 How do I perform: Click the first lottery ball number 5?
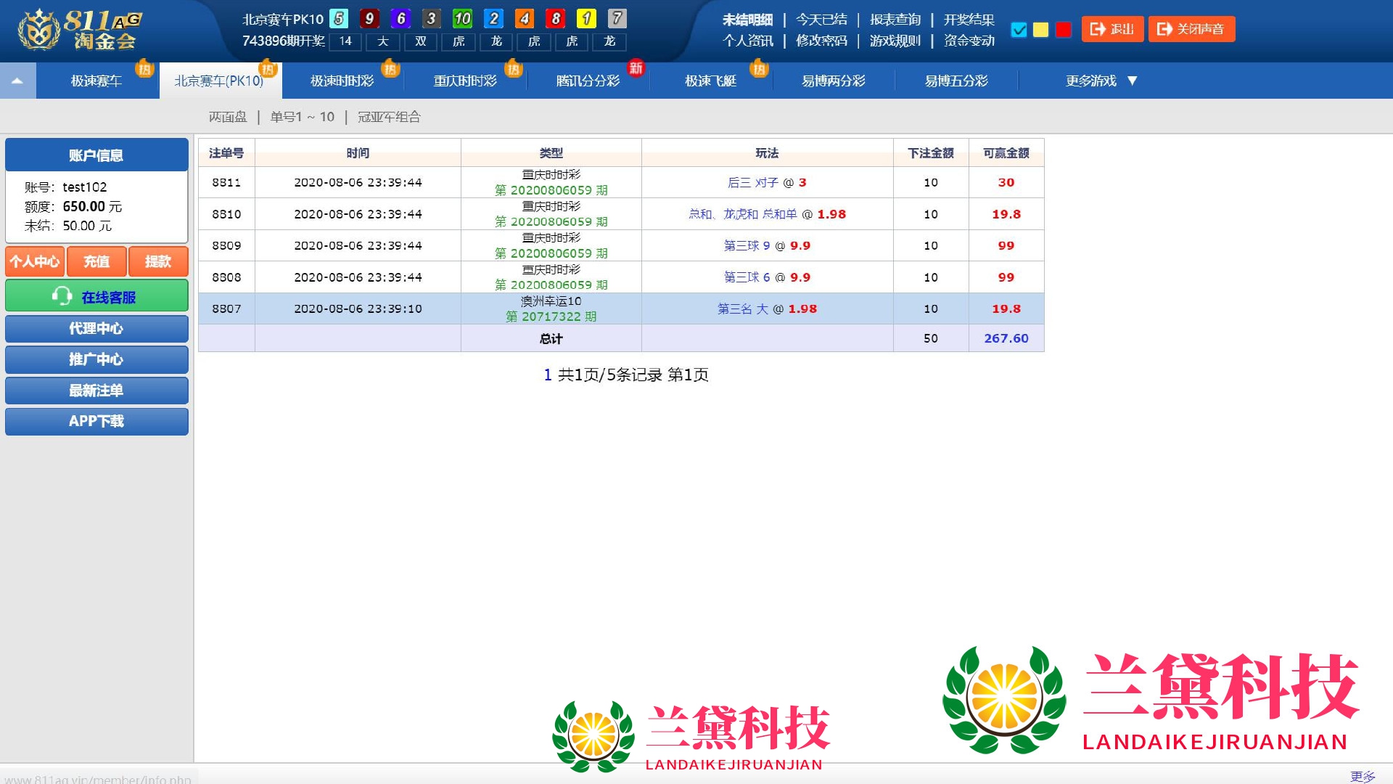(x=339, y=18)
